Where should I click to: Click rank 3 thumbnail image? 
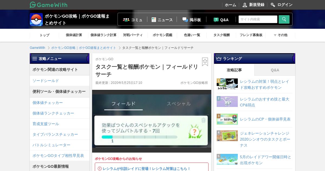pyautogui.click(x=227, y=119)
